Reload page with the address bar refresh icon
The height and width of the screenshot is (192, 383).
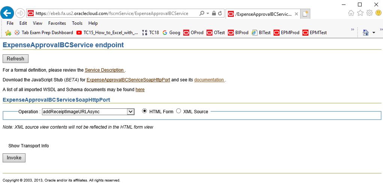pyautogui.click(x=220, y=13)
